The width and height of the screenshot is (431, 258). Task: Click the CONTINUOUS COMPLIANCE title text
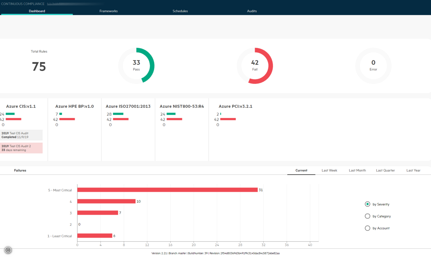(23, 4)
